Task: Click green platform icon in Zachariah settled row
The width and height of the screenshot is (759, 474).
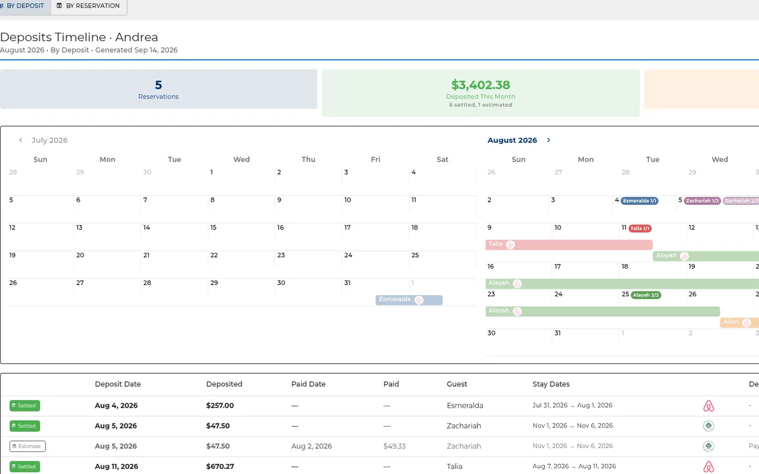Action: (x=709, y=426)
